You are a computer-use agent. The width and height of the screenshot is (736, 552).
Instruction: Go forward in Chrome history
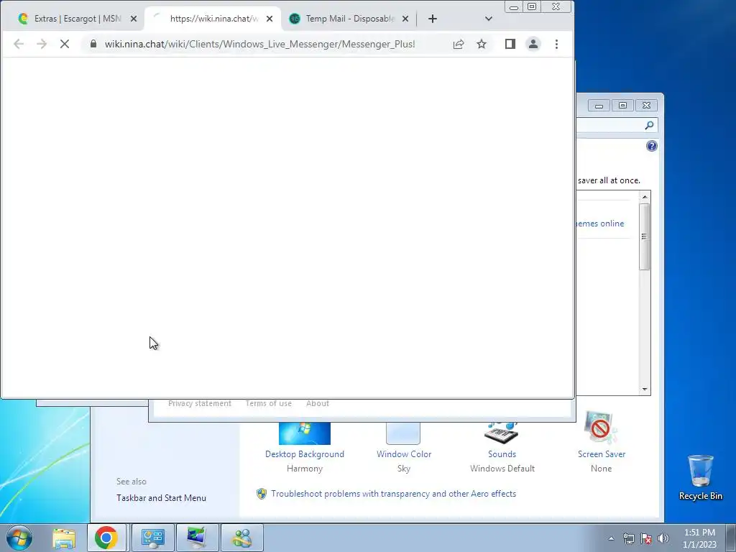pos(42,44)
